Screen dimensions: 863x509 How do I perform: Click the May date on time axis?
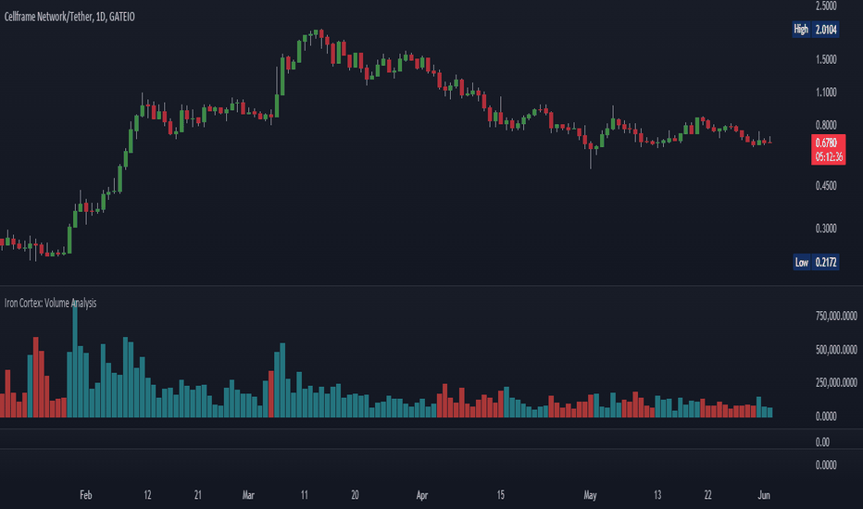(590, 495)
